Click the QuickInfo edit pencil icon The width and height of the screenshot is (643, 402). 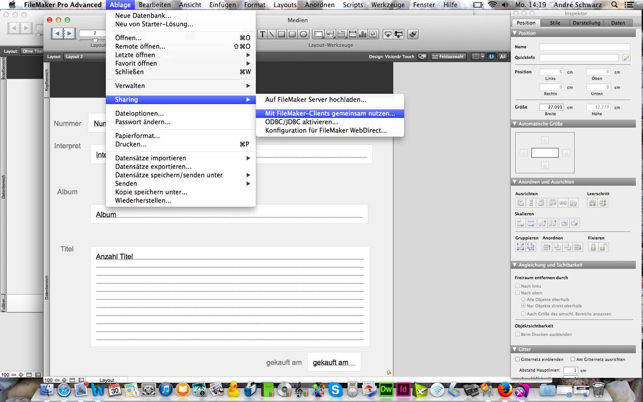coord(626,57)
